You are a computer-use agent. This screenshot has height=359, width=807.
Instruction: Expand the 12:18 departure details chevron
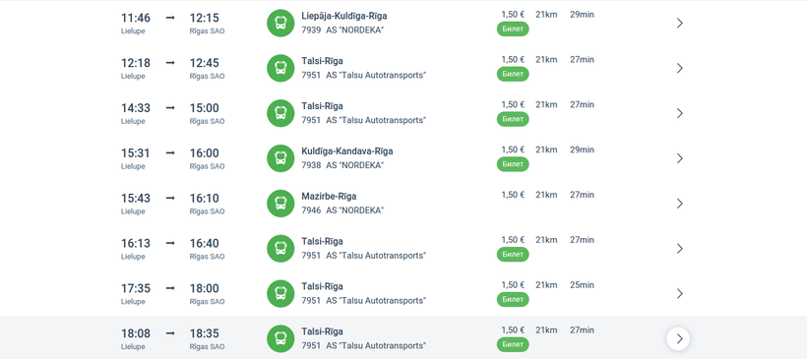click(x=679, y=68)
